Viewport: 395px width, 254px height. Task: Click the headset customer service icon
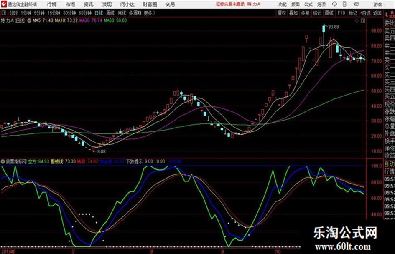click(x=334, y=4)
